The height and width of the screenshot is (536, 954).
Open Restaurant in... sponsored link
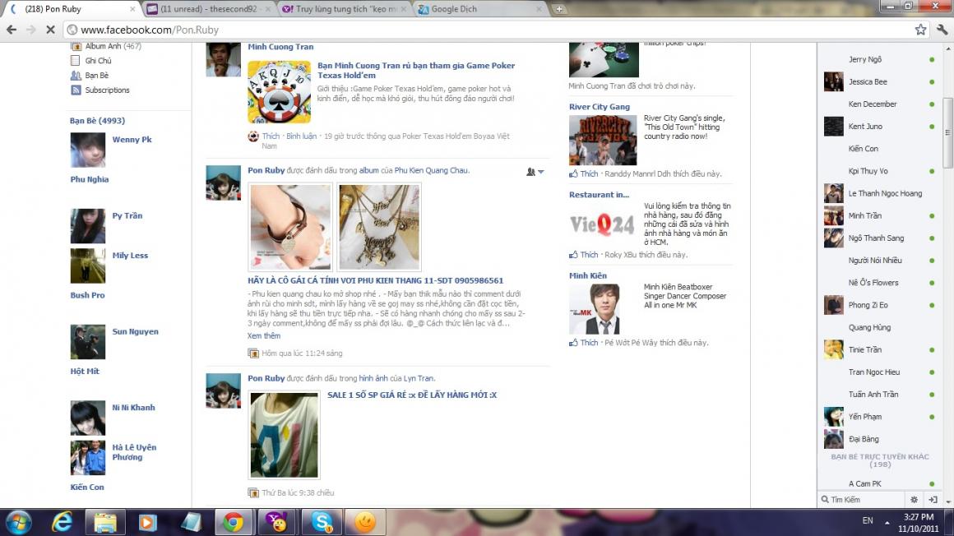coord(599,195)
